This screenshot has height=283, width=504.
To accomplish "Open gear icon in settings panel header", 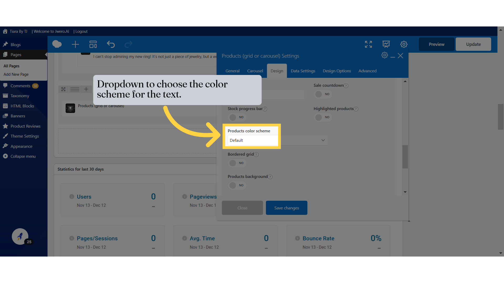I will (x=384, y=55).
